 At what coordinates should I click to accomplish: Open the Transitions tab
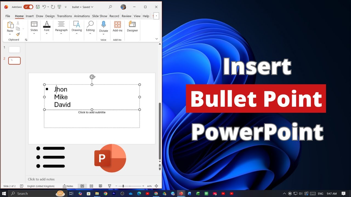click(x=64, y=16)
